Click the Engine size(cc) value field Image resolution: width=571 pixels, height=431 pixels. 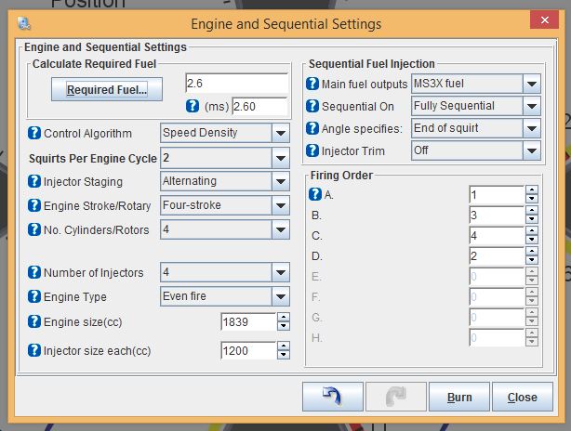point(248,321)
